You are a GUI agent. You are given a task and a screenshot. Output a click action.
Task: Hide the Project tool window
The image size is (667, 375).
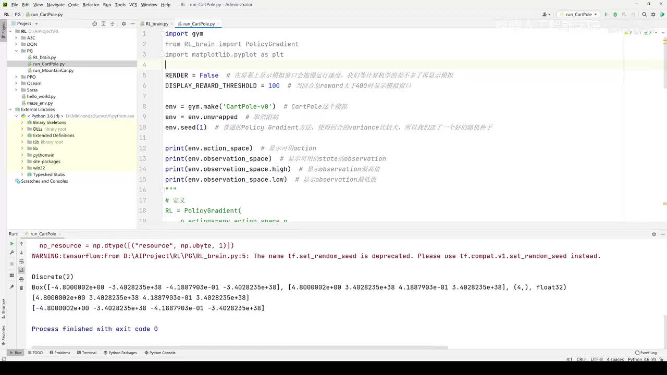point(132,23)
